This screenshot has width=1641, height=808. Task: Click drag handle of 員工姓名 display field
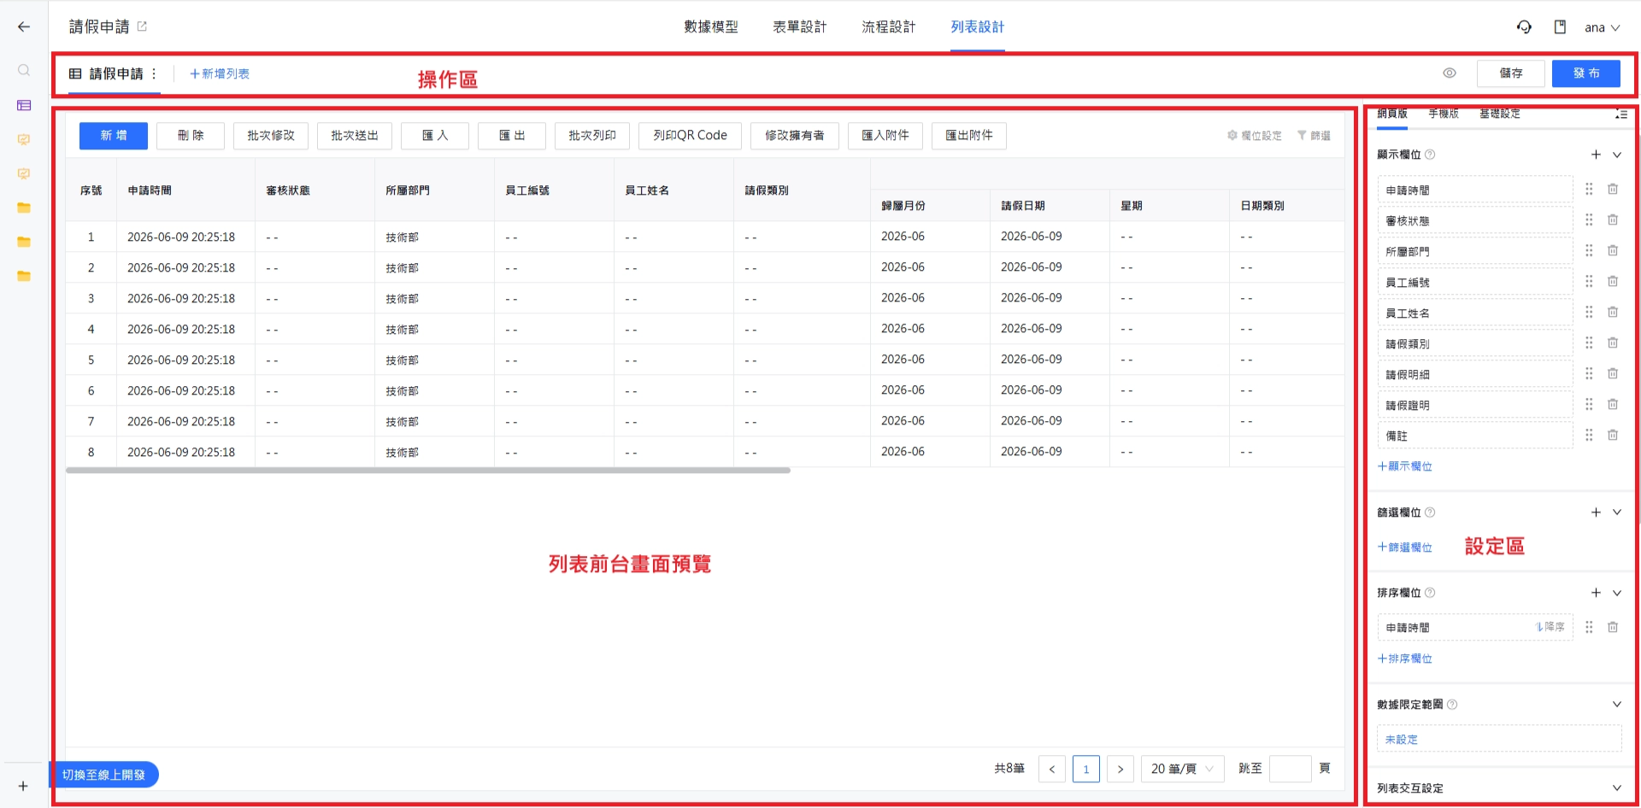click(1589, 312)
